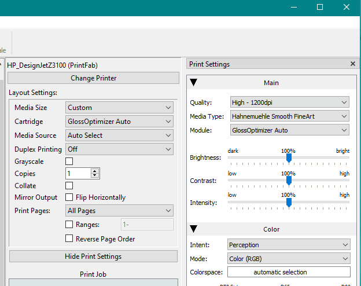This screenshot has height=286, width=361.
Task: Click the Colorspace automatic selection field
Action: coord(289,272)
